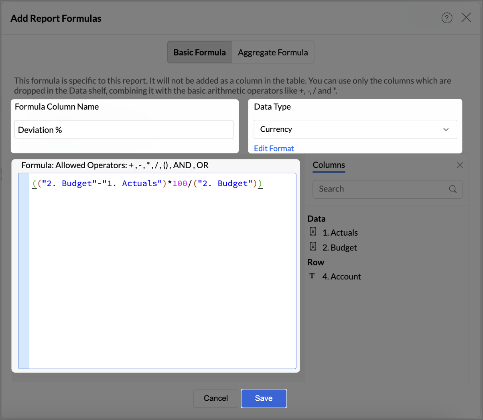Save the report formula
The image size is (483, 420).
coord(264,398)
